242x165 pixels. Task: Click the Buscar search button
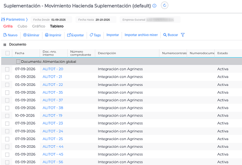click(x=170, y=35)
